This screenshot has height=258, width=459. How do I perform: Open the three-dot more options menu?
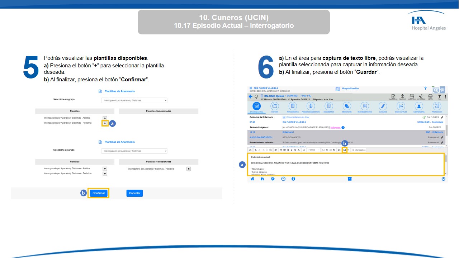click(x=445, y=97)
